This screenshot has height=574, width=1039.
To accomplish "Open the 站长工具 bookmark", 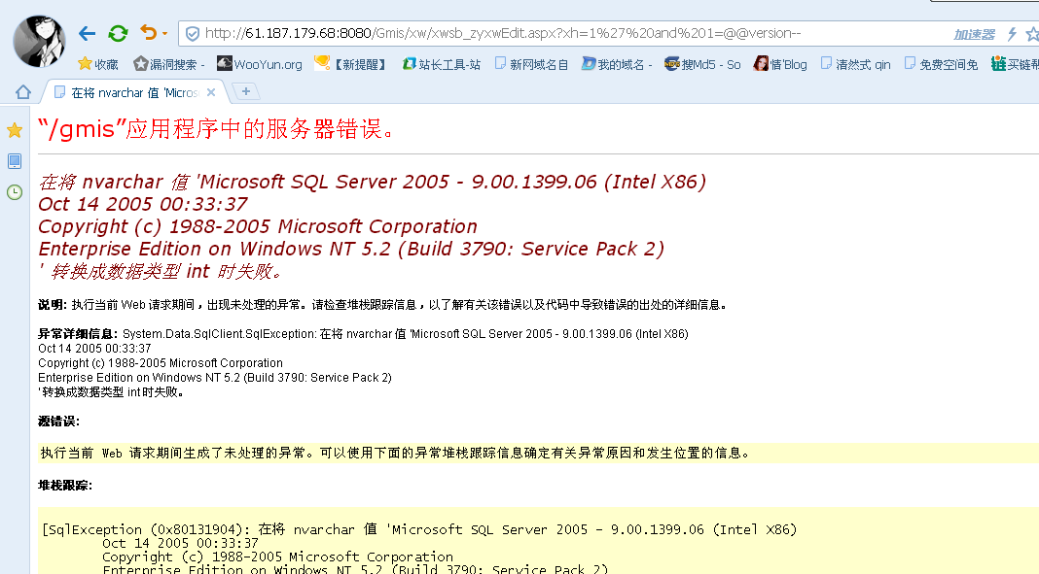I will pyautogui.click(x=442, y=64).
